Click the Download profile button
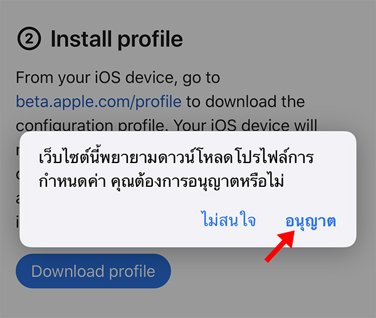The image size is (376, 318). pos(93,271)
